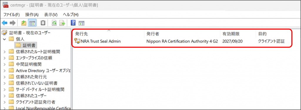The image size is (301, 110).
Task: Expand the Local NonRemovable Certificates node
Action: (x=5, y=108)
